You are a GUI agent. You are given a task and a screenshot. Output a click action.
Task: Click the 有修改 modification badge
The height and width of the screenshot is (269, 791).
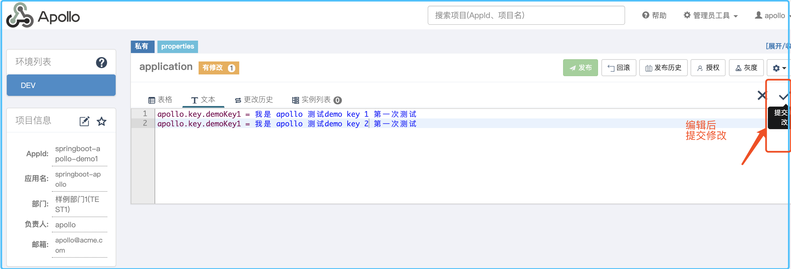218,68
